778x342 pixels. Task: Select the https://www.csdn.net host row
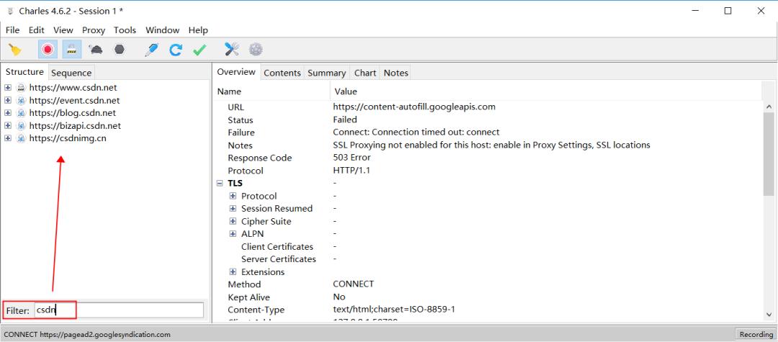click(73, 88)
